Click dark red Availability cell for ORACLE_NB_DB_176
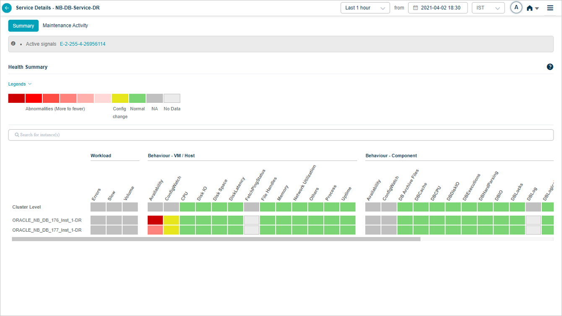The width and height of the screenshot is (562, 316). coord(155,220)
